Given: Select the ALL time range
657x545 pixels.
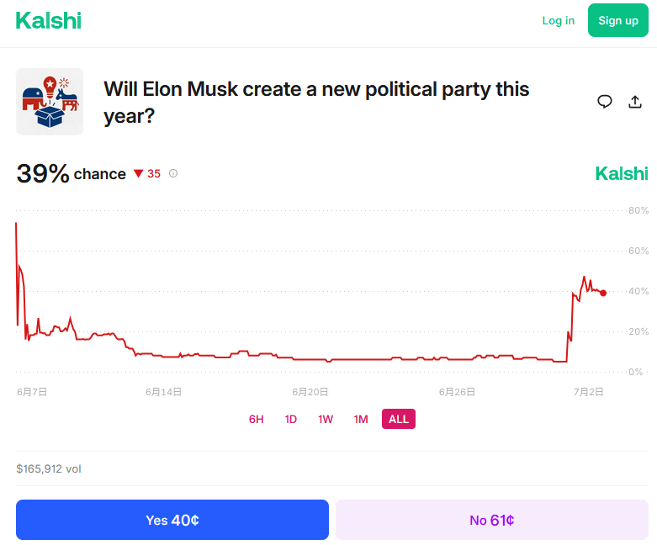Looking at the screenshot, I should tap(399, 419).
